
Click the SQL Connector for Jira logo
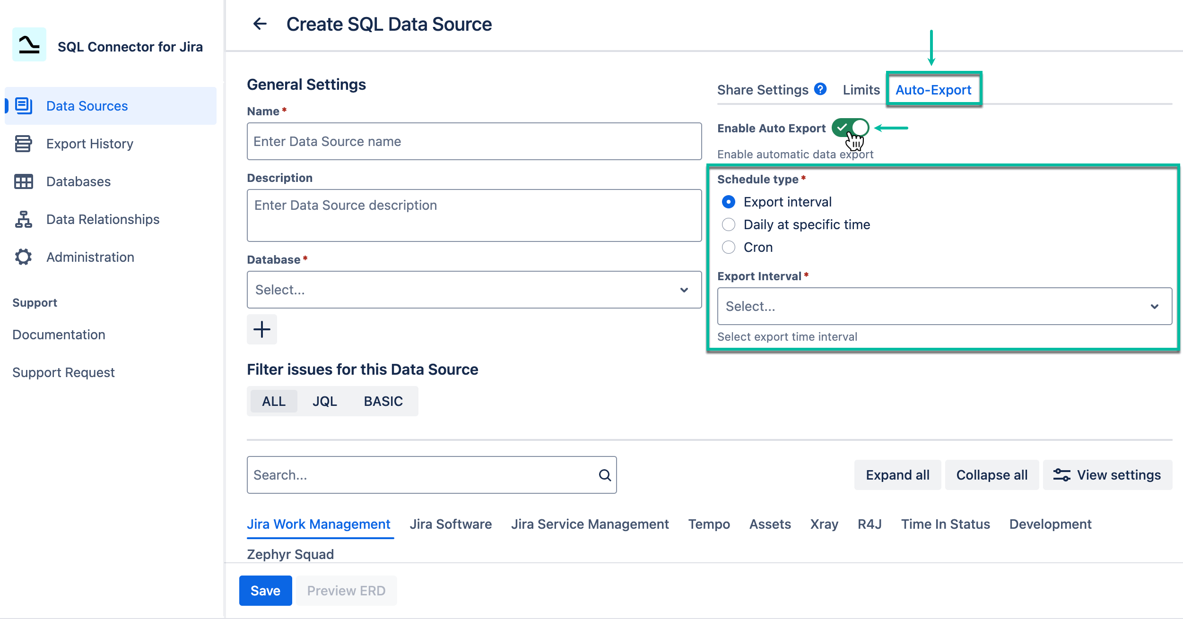click(29, 46)
